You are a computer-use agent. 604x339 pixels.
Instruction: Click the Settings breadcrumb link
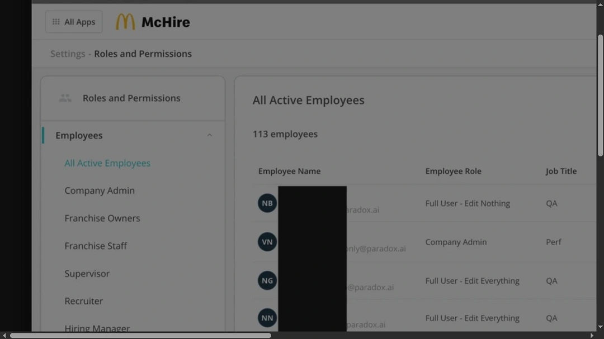(68, 54)
